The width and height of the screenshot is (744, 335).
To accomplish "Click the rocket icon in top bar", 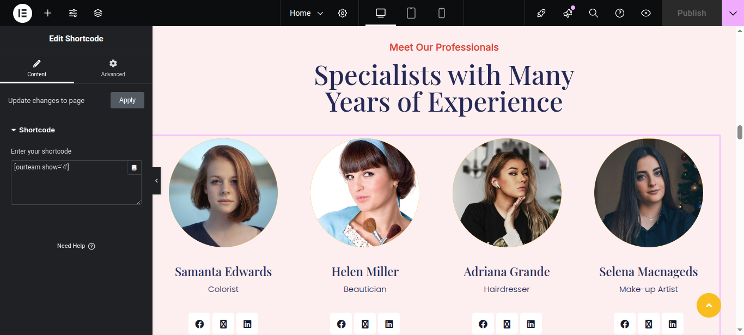I will click(x=541, y=13).
